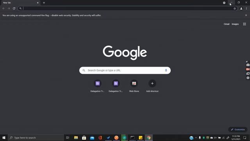The width and height of the screenshot is (250, 141).
Task: Click the Windows taskbar search box
Action: (36, 137)
